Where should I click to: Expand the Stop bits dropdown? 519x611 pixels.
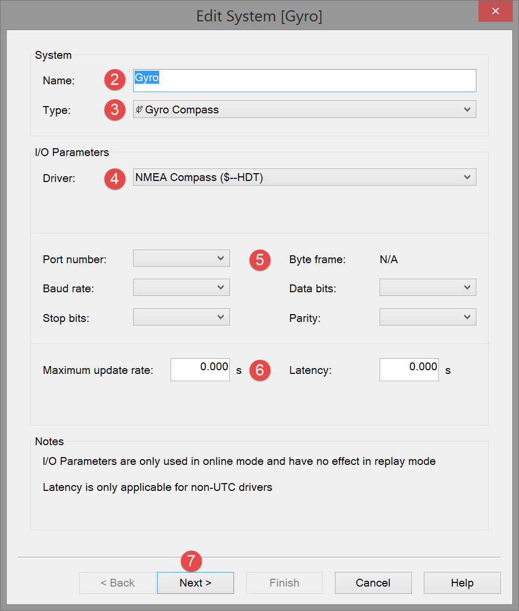pos(181,317)
